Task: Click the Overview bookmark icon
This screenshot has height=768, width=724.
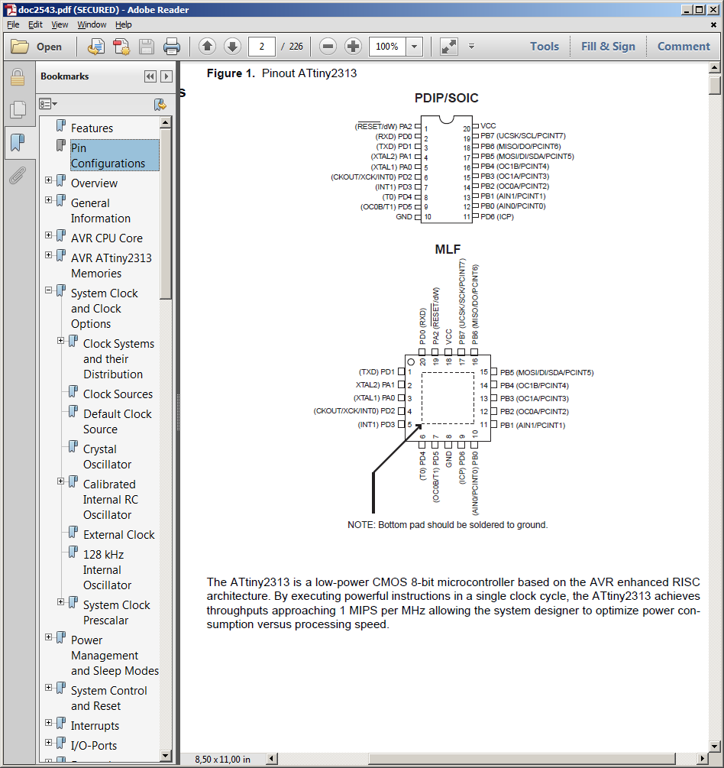Action: tap(61, 181)
